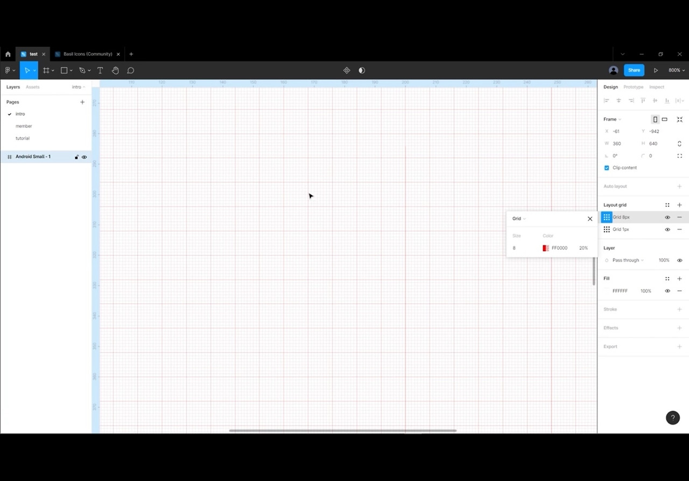
Task: Open the help button
Action: [x=673, y=418]
